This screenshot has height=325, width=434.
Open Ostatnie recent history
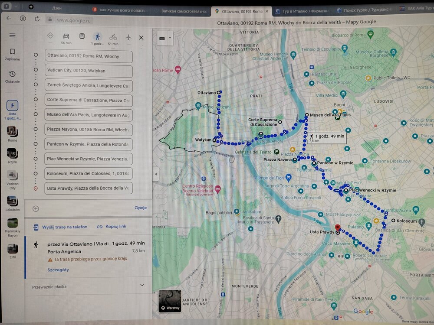13,77
